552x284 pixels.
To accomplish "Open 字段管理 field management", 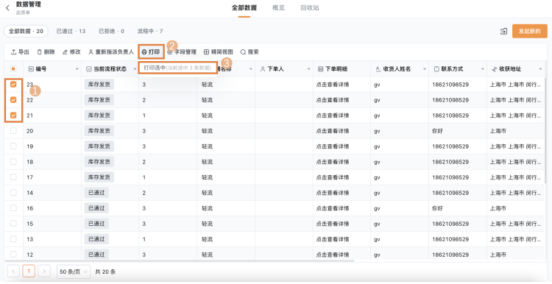I will pyautogui.click(x=182, y=52).
